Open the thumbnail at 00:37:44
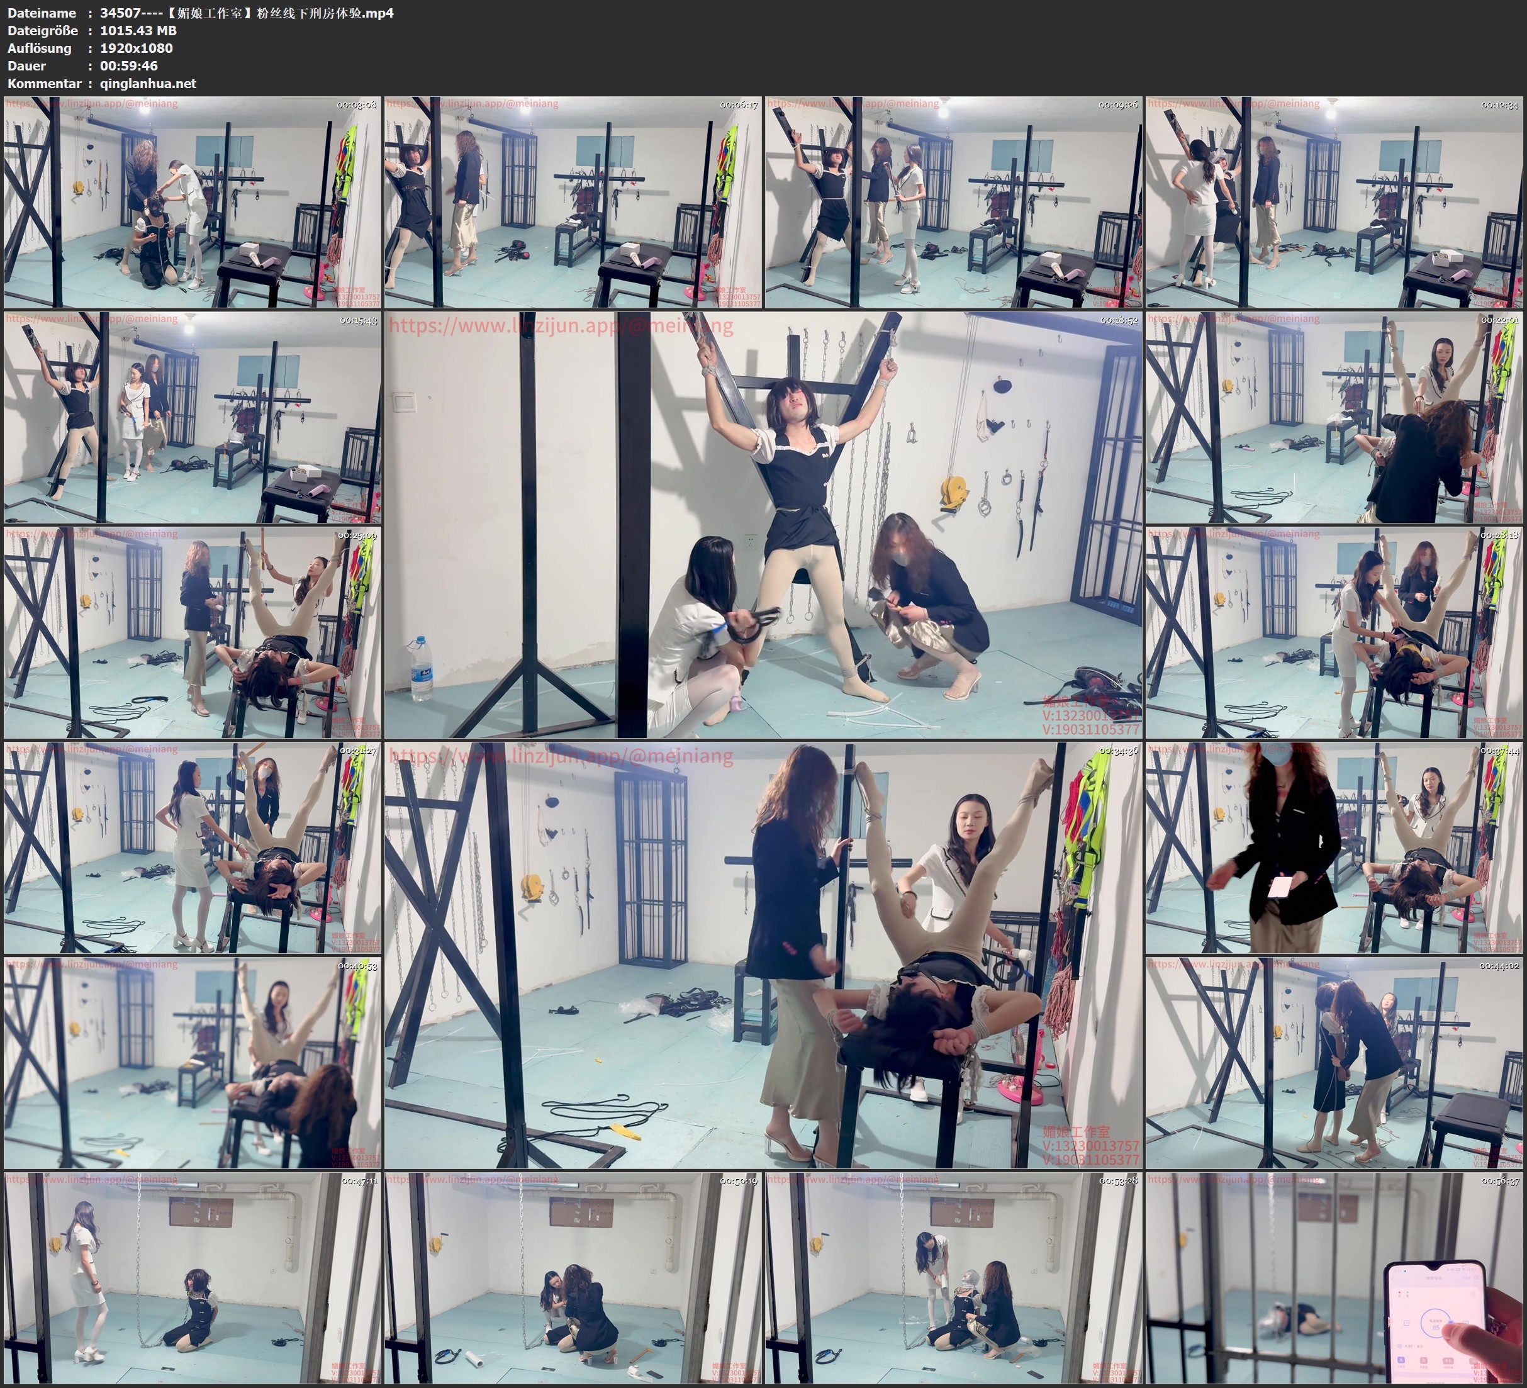This screenshot has width=1527, height=1388. point(1334,848)
